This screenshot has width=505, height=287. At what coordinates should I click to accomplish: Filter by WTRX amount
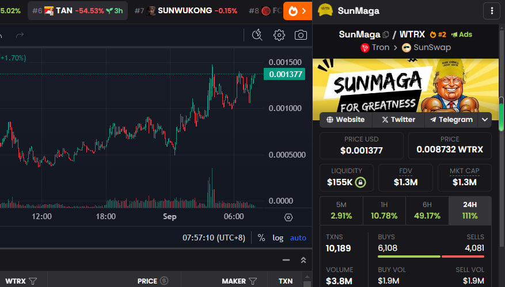pos(32,281)
